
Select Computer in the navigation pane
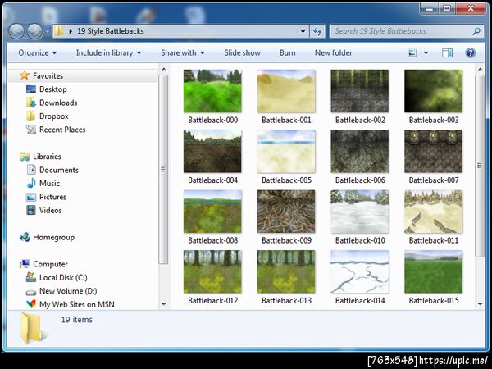50,264
